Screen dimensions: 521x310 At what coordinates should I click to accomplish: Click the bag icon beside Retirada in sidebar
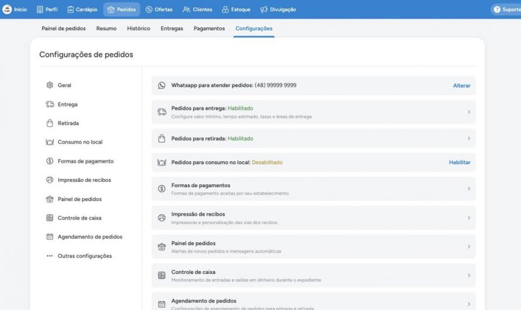coord(50,123)
